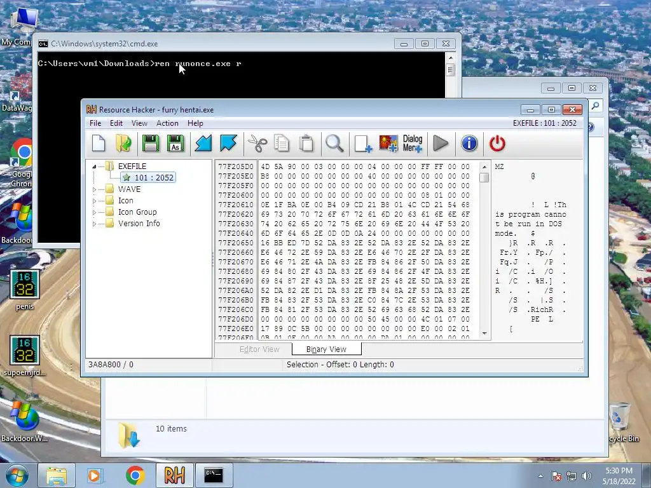Open the View menu
The height and width of the screenshot is (488, 651).
[139, 123]
